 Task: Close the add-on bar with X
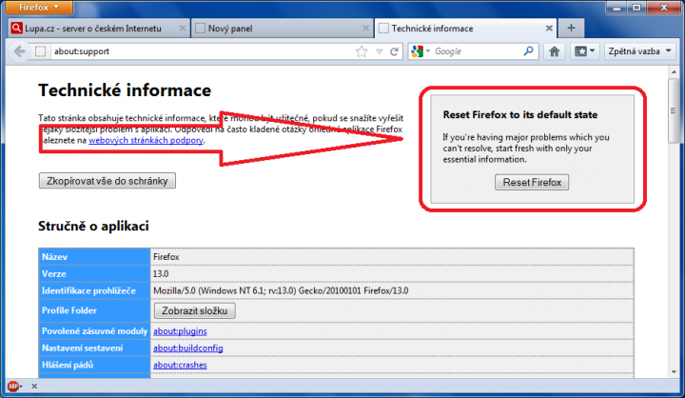(x=34, y=387)
